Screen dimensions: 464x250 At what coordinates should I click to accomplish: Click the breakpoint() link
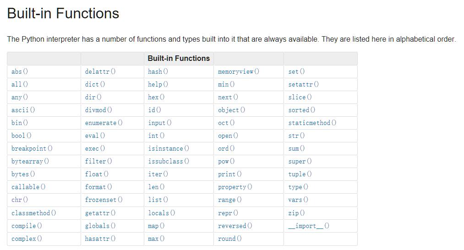coord(32,148)
